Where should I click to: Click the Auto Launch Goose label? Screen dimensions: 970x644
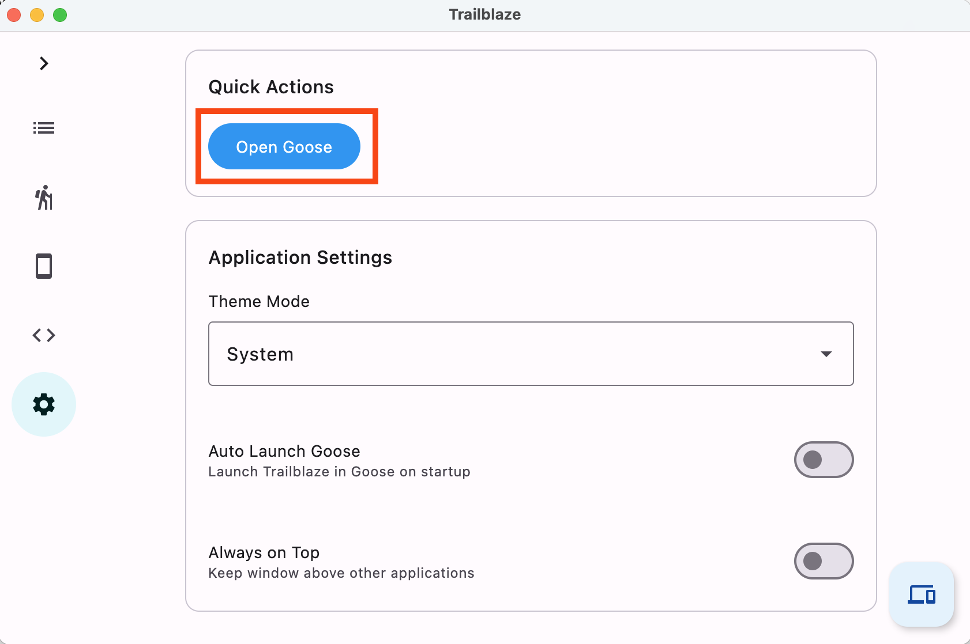(x=284, y=451)
